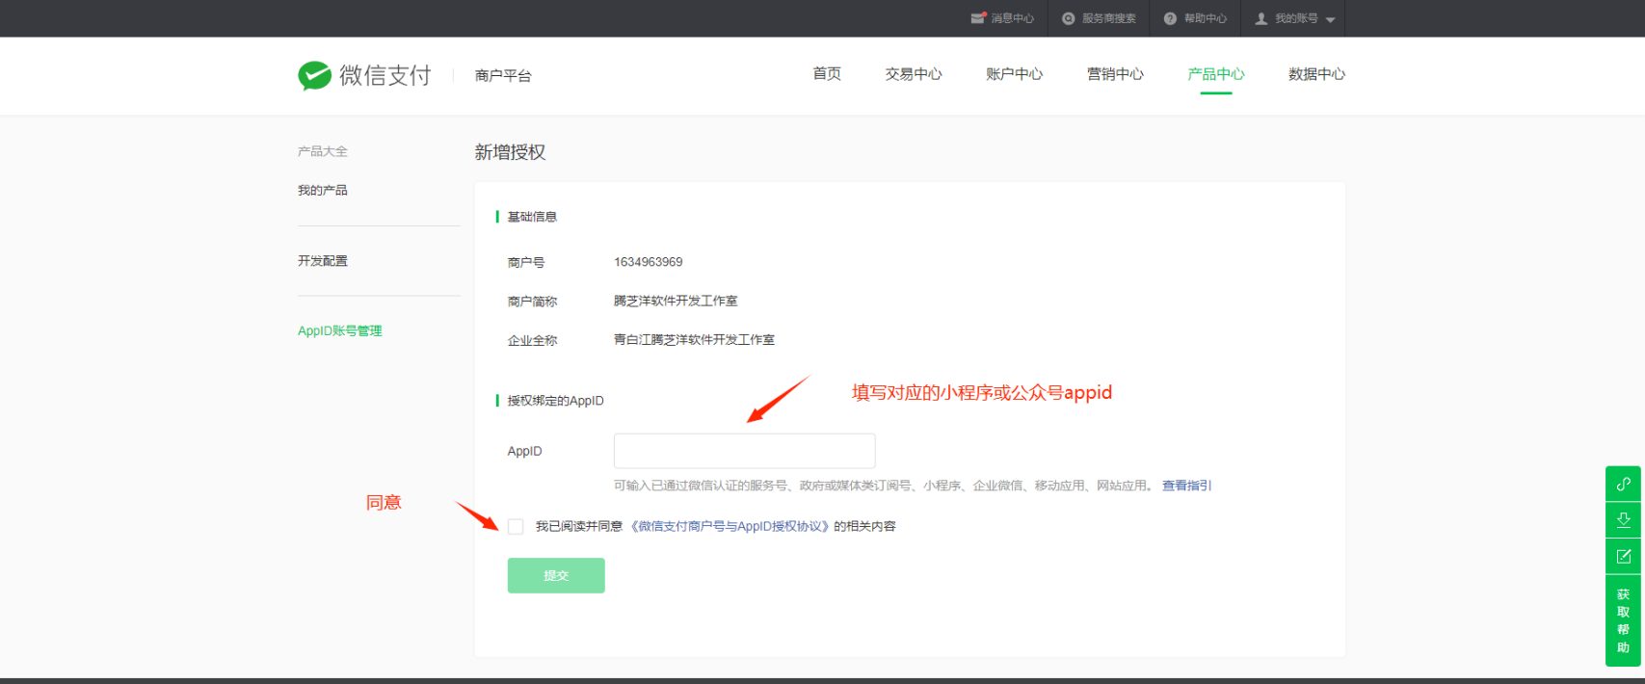Open the 营销中心 tab
This screenshot has width=1645, height=684.
click(x=1115, y=74)
